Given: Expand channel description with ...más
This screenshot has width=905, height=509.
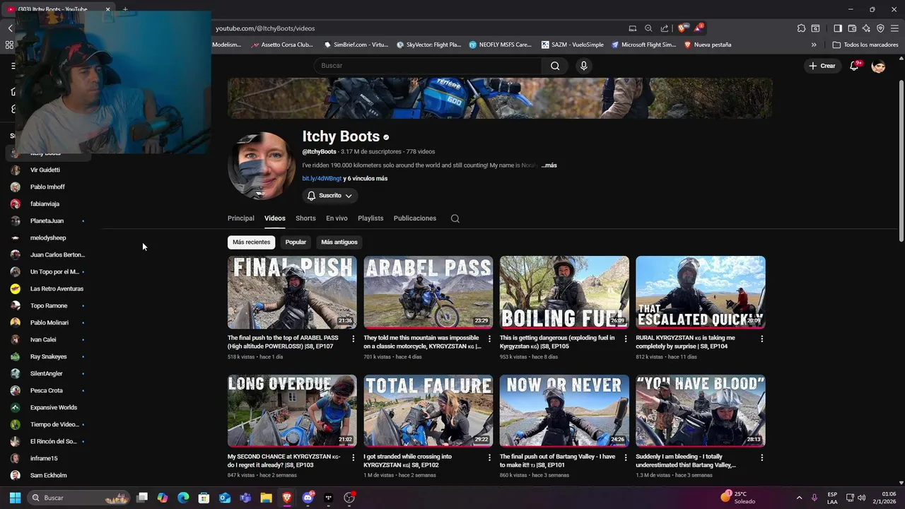Looking at the screenshot, I should [x=549, y=165].
